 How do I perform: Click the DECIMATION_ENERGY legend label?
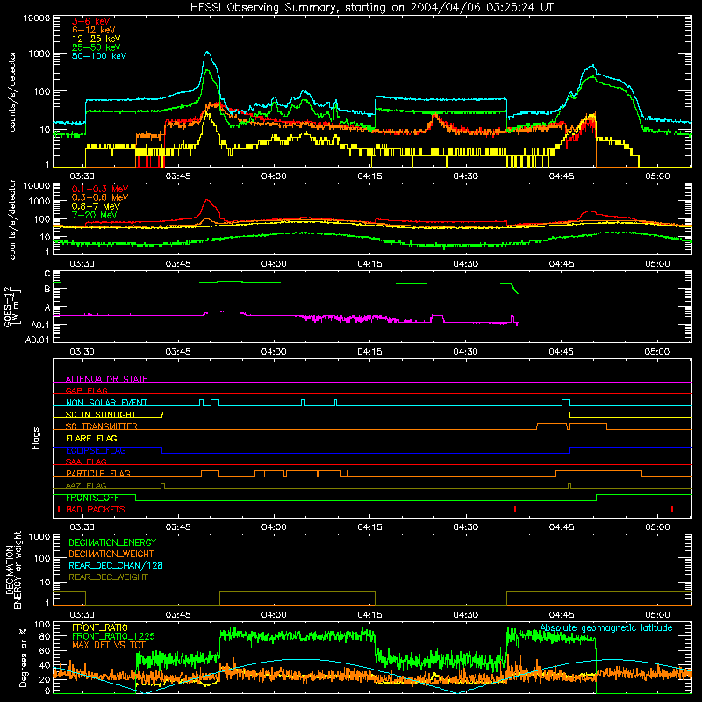pos(112,542)
